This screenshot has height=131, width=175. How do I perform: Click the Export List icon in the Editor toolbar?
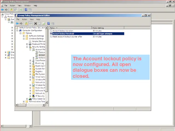[43, 23]
